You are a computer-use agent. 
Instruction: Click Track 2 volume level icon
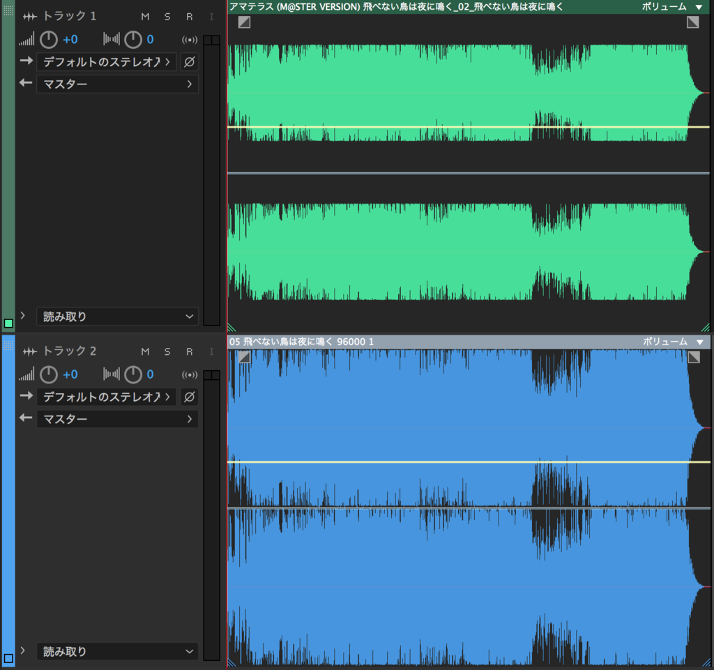tap(26, 374)
